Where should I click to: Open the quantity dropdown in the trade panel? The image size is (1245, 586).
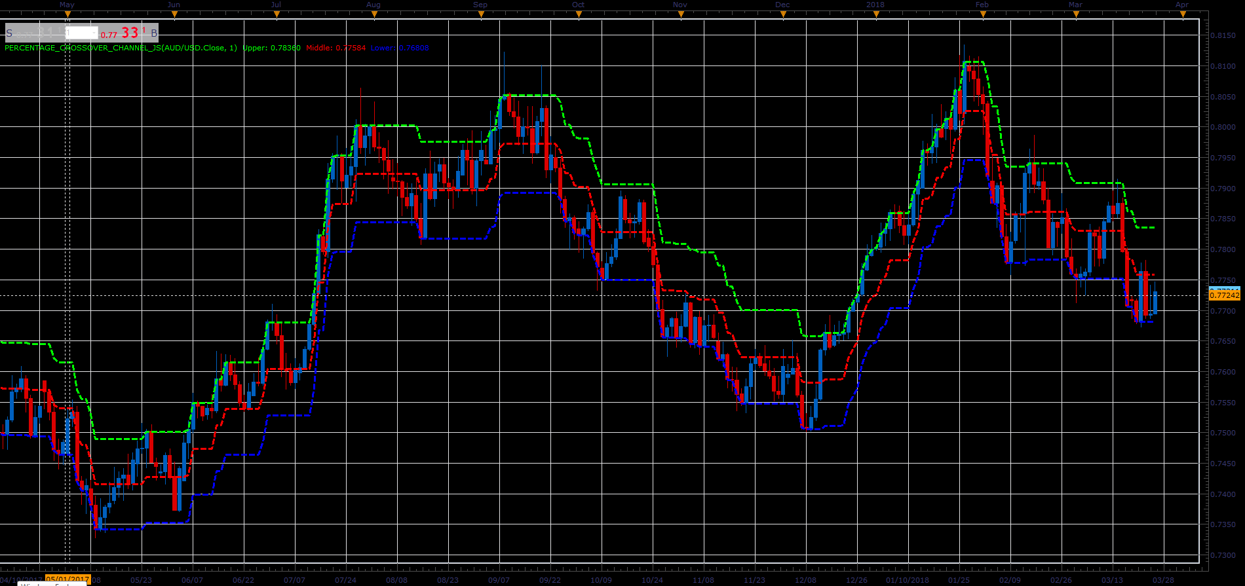click(x=81, y=33)
